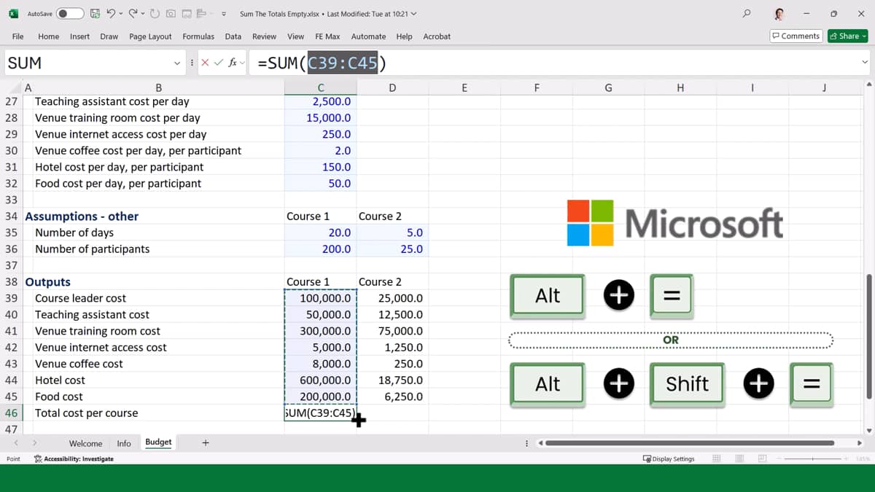Open the Draw ribbon tab
Viewport: 875px width, 492px height.
(109, 36)
